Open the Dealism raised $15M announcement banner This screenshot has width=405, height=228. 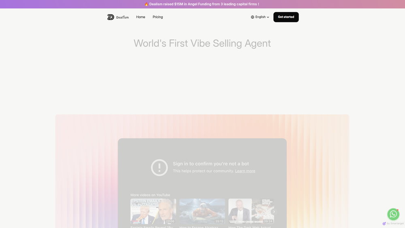tap(201, 4)
